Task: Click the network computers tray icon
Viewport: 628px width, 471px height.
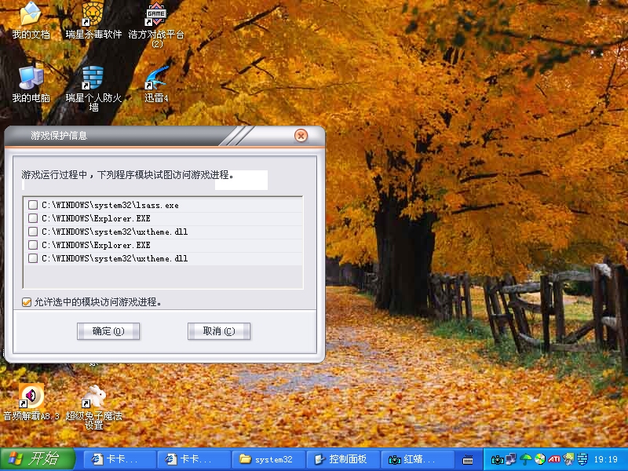Action: tap(511, 459)
